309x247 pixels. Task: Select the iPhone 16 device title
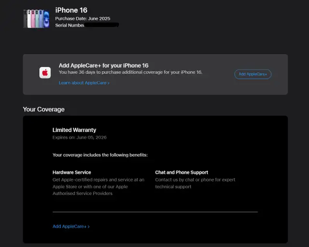point(71,10)
